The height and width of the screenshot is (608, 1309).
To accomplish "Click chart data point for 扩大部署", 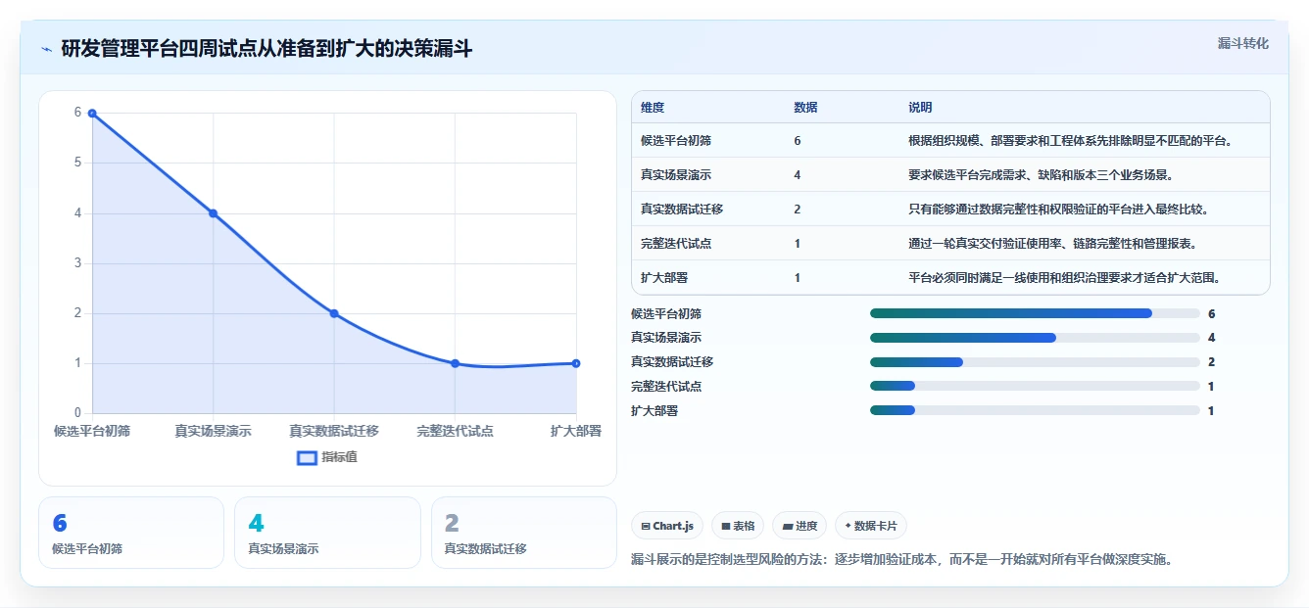I will pos(576,363).
